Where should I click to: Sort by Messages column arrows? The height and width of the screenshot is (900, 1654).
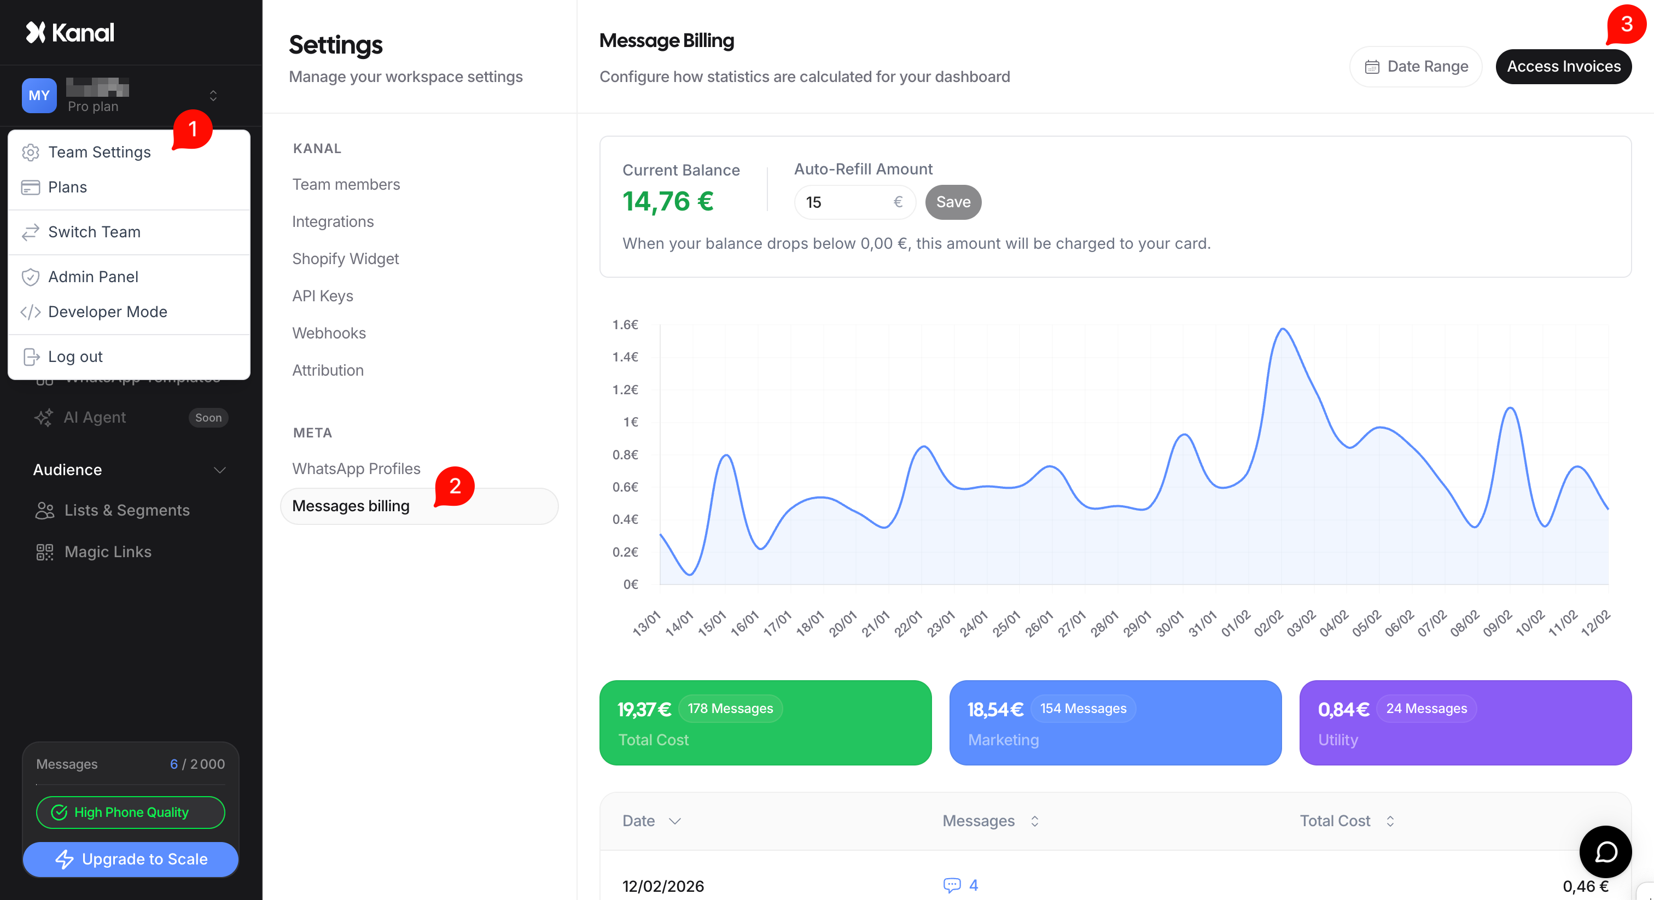[1034, 821]
